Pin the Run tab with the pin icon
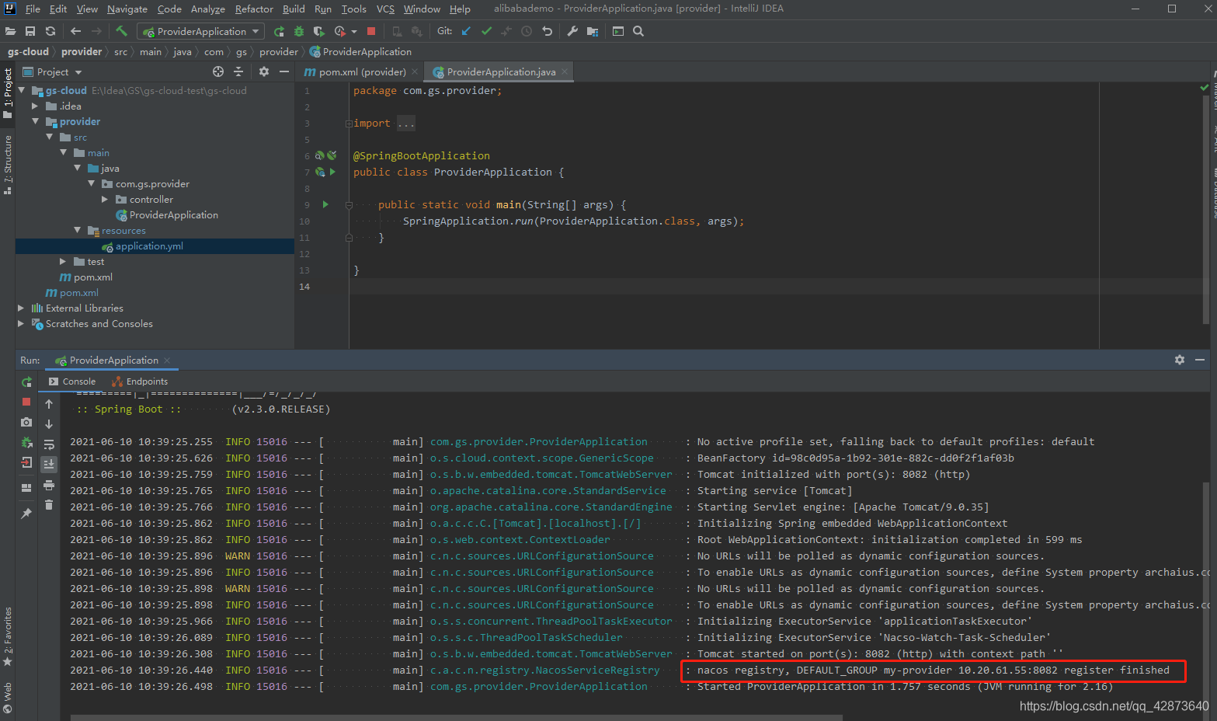1217x721 pixels. tap(26, 514)
